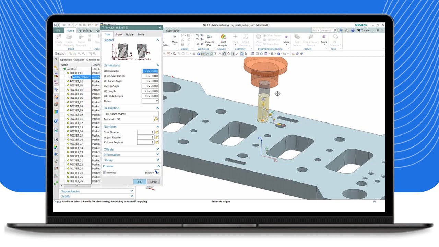
Task: Expand the Information section
Action: coord(158,154)
